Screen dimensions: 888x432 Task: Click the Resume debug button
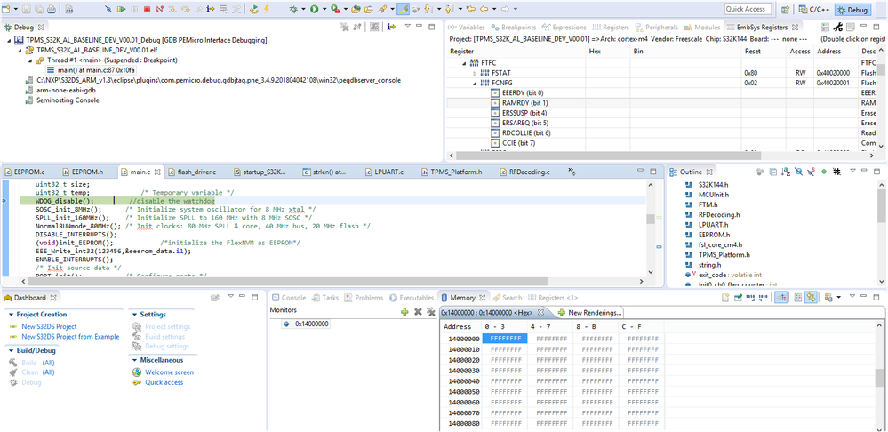[121, 9]
